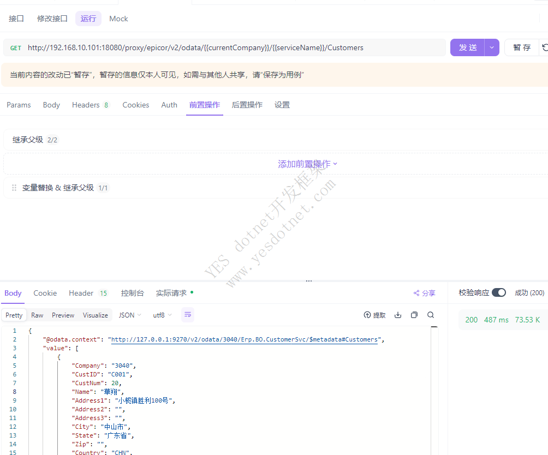The width and height of the screenshot is (548, 455).
Task: Select Visualize view mode
Action: click(x=96, y=315)
